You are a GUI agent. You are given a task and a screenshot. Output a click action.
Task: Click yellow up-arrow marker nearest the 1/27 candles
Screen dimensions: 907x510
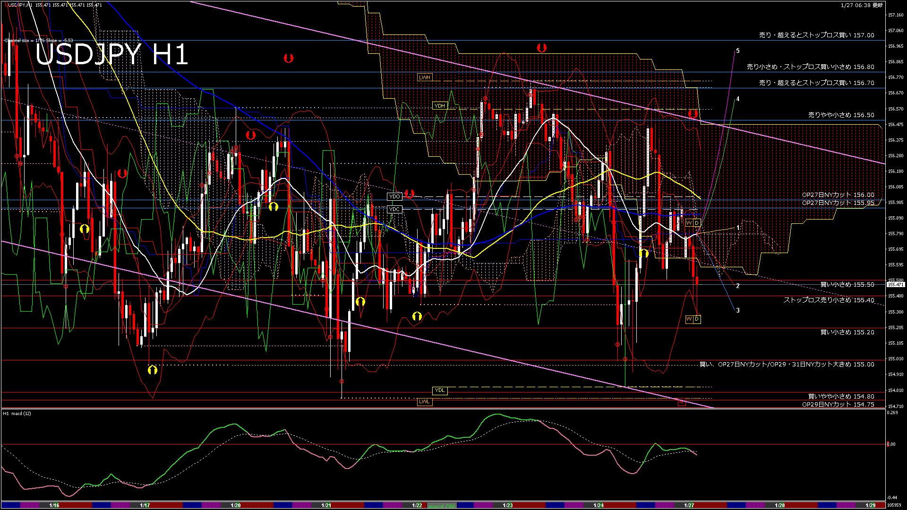pos(643,254)
